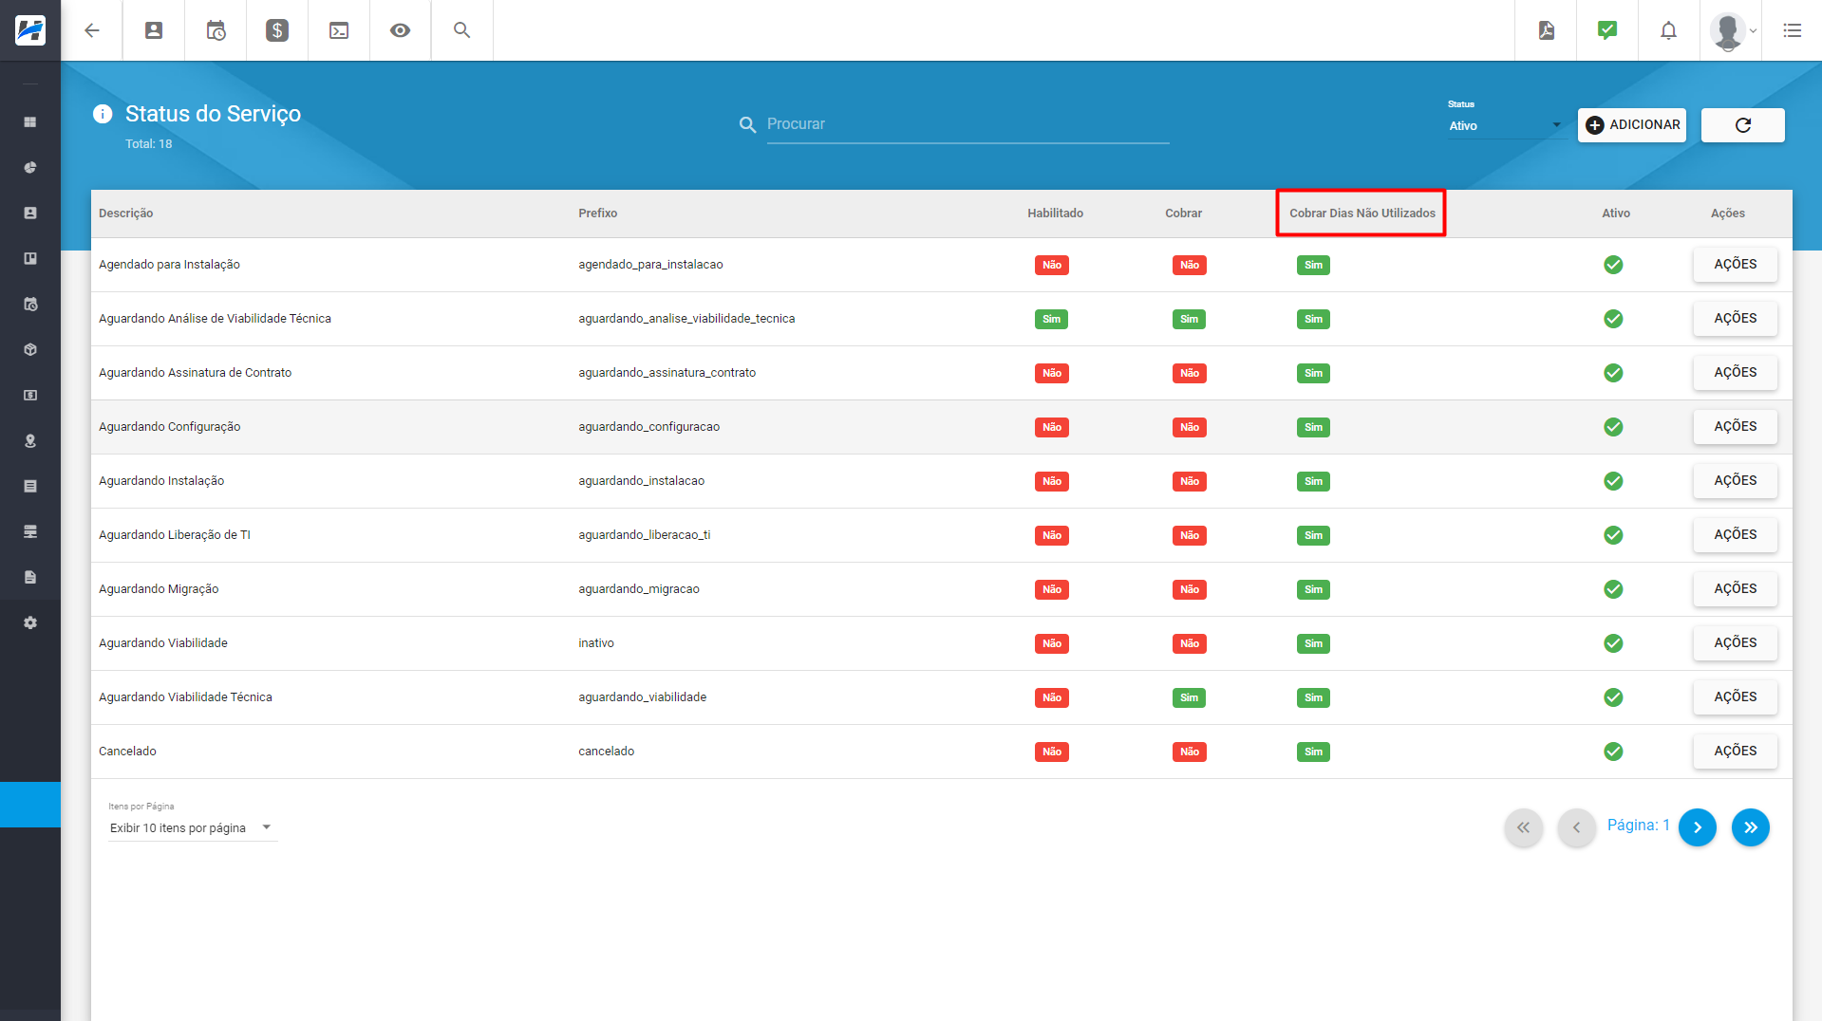
Task: Click prefix cell aguardando_liberacao_ti
Action: [x=645, y=535]
